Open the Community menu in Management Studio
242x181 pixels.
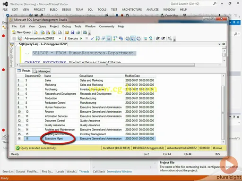[x=107, y=26]
